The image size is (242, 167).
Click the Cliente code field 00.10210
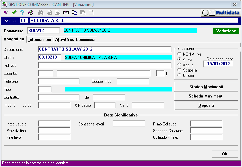click(x=50, y=57)
